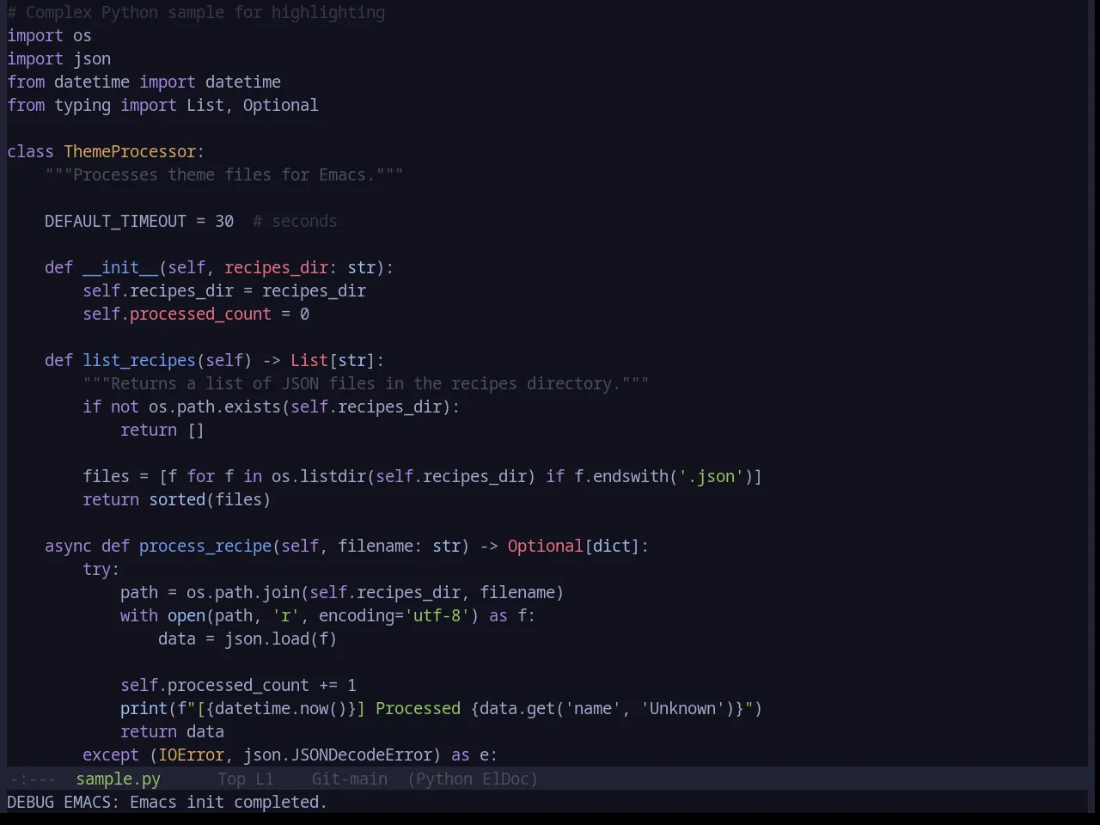Click the 'utf-8' string literal
Screen dimensions: 1100x825
437,615
